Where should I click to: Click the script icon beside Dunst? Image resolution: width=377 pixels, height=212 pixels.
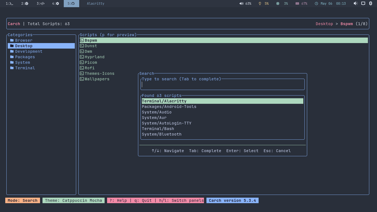[x=82, y=46]
